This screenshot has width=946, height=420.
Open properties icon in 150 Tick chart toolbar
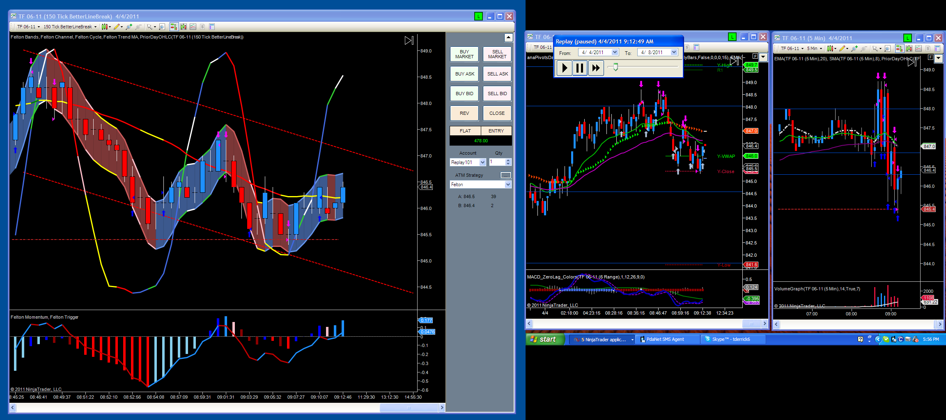tap(212, 27)
